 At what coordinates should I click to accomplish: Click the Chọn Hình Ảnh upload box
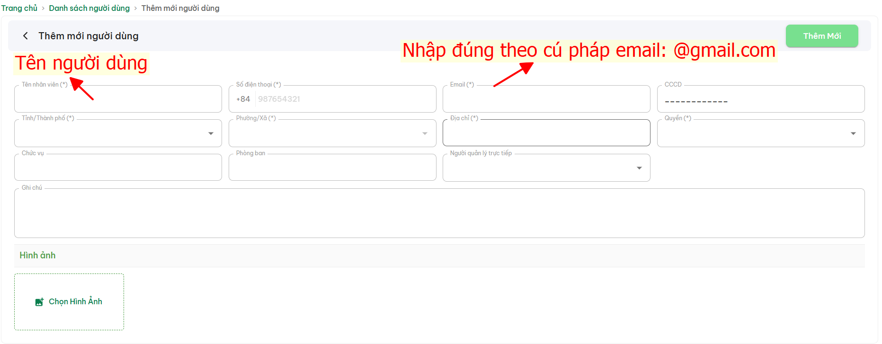pyautogui.click(x=69, y=302)
